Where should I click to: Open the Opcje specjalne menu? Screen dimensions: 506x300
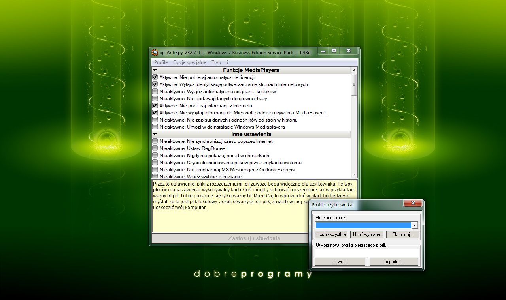pyautogui.click(x=189, y=62)
